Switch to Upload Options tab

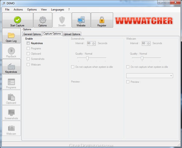coord(72,34)
